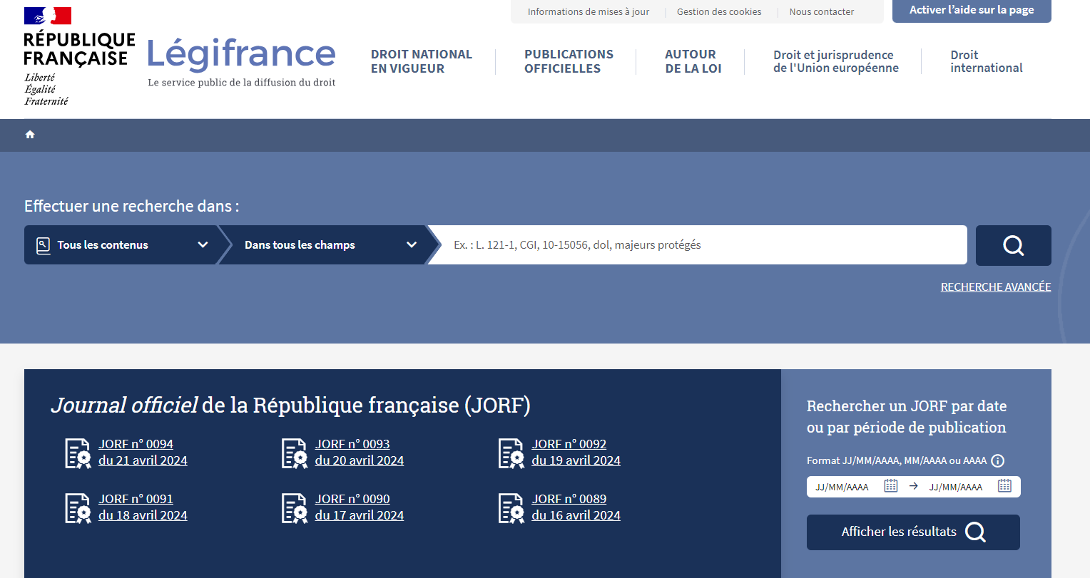1090x578 pixels.
Task: Open JORF n° 0090 du 17 avril 2024
Action: pyautogui.click(x=360, y=507)
